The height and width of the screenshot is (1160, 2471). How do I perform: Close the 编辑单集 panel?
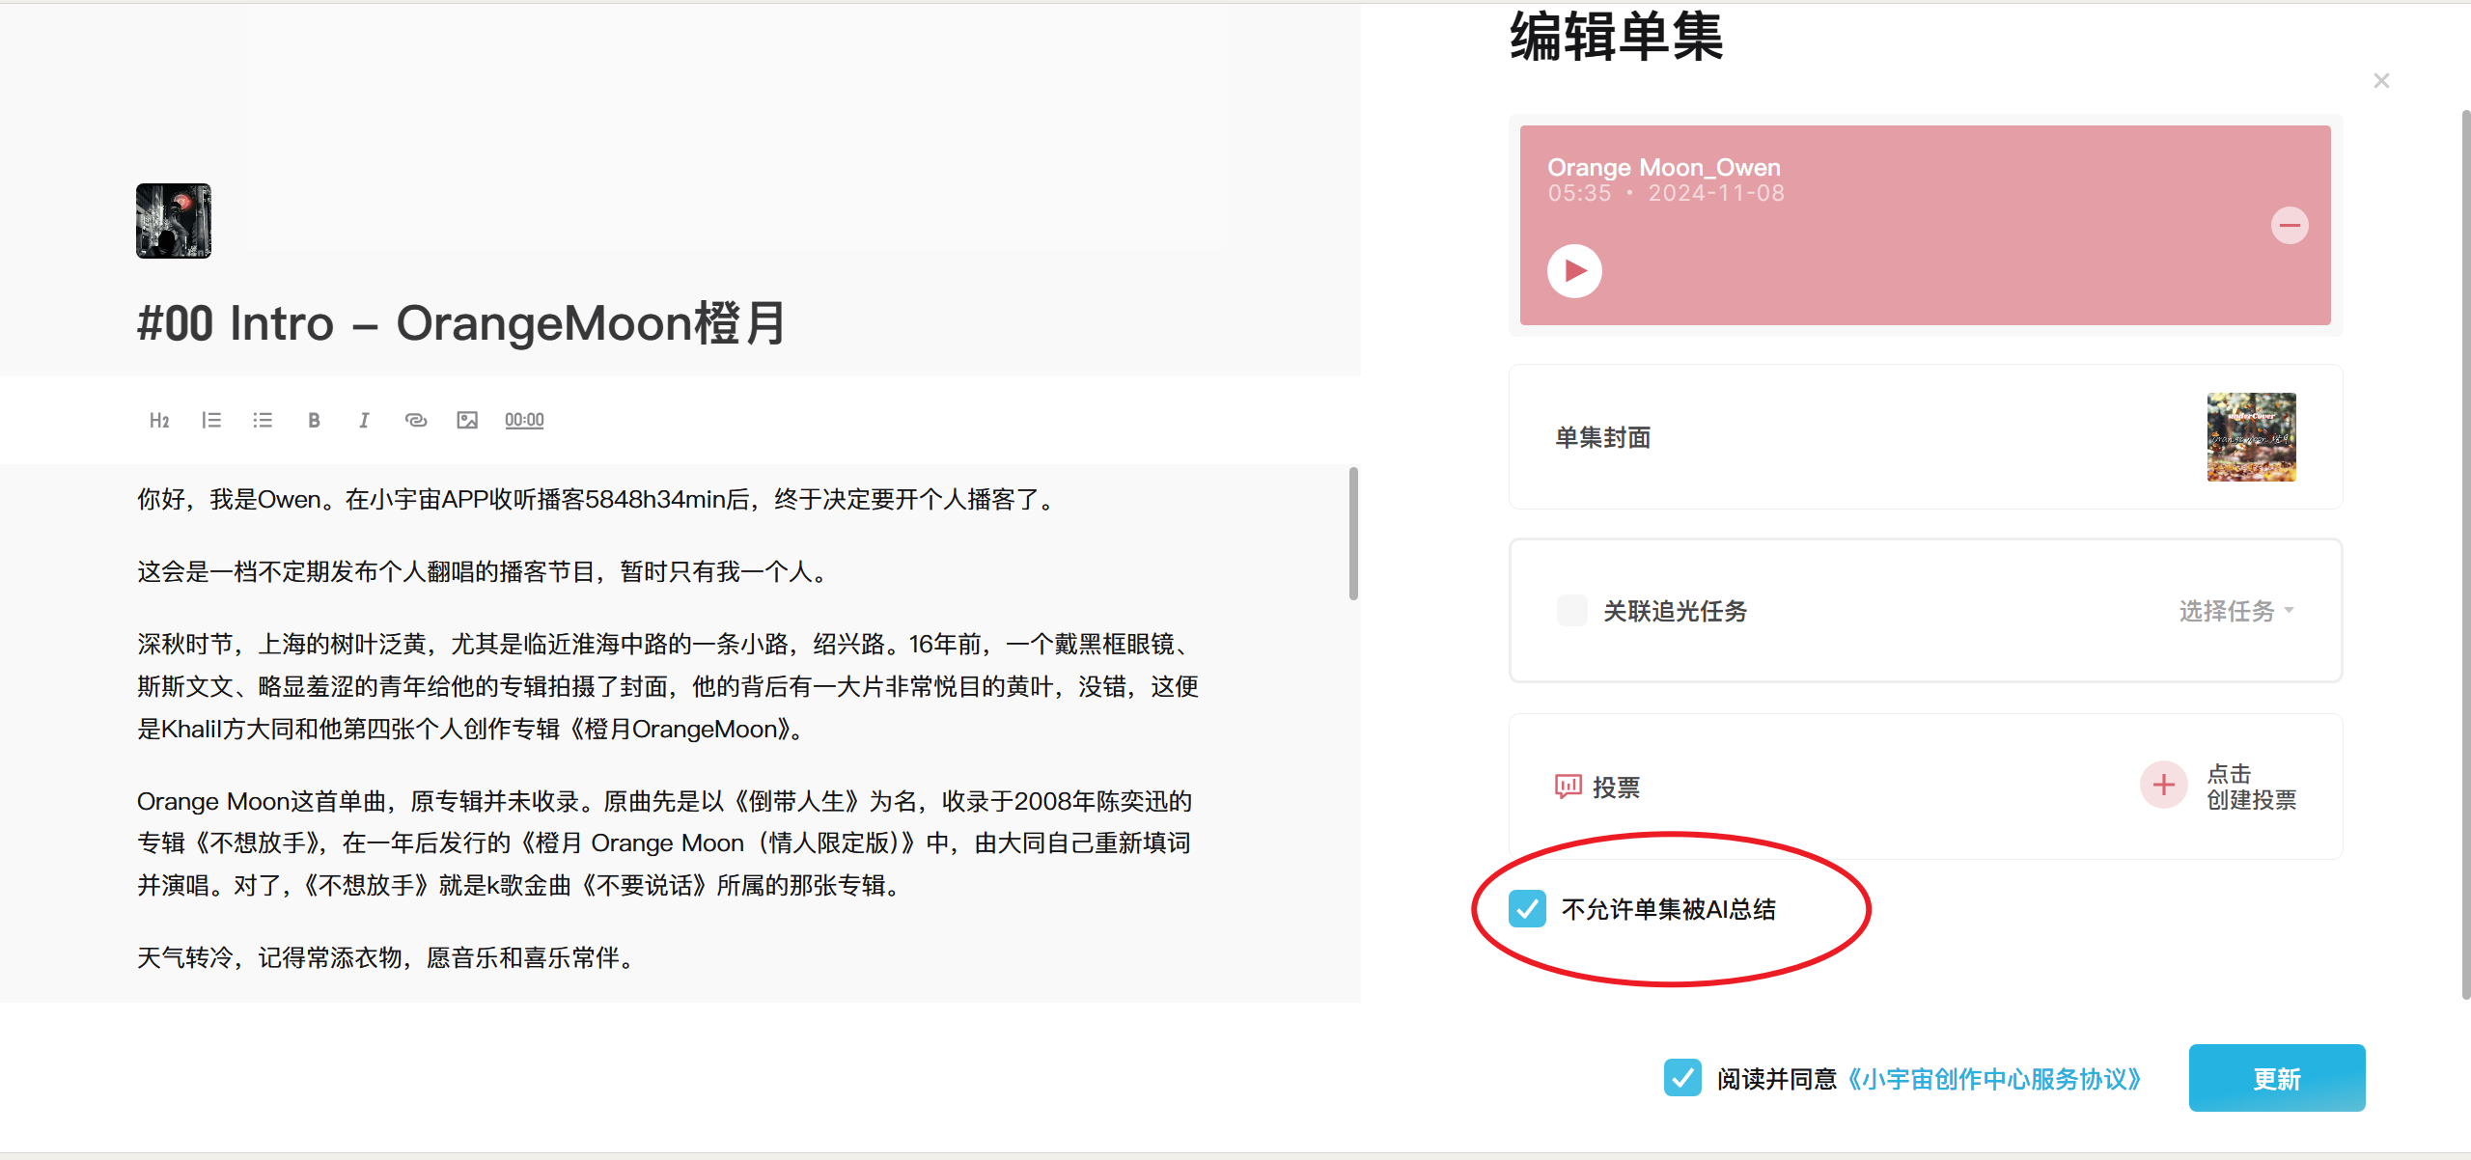(x=2381, y=81)
